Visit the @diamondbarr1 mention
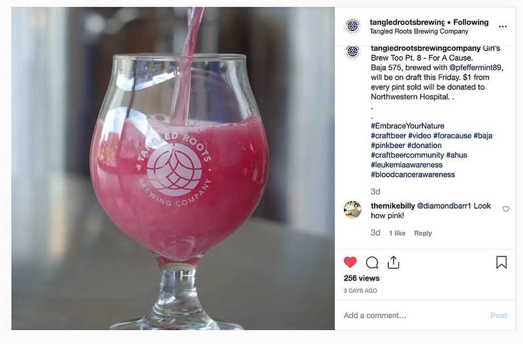 444,206
